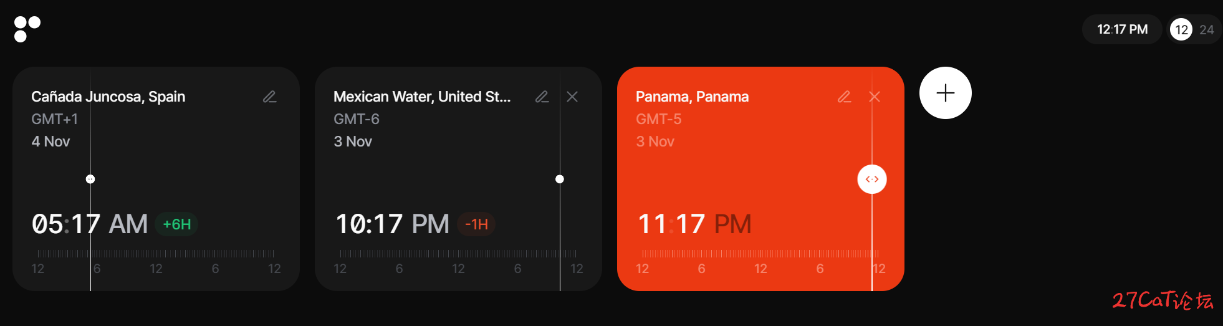Edit the Cañada Juncosa, Spain card

269,97
